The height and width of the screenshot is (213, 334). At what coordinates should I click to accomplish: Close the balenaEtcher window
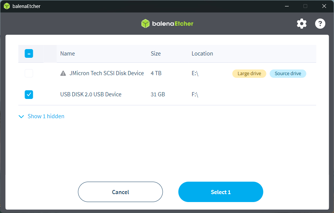324,6
